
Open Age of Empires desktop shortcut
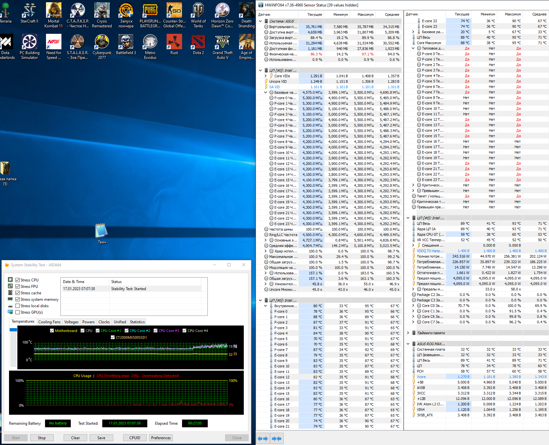[246, 47]
